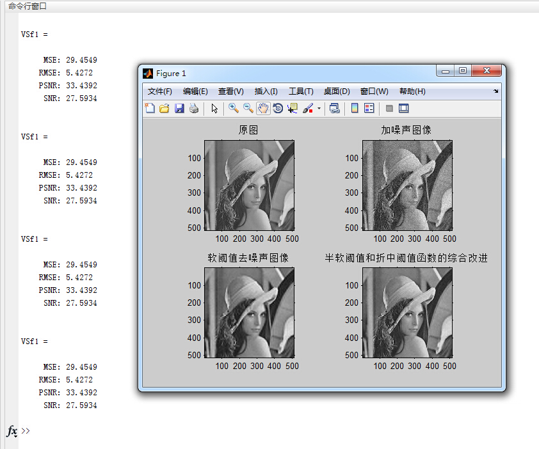Insert a legend using the toolbar icon
The height and width of the screenshot is (449, 539).
pyautogui.click(x=369, y=109)
